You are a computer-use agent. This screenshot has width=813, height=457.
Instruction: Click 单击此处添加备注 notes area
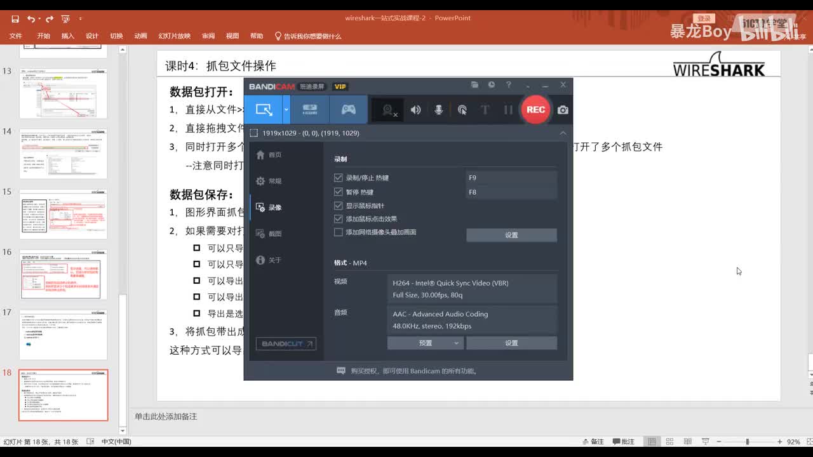(x=166, y=416)
